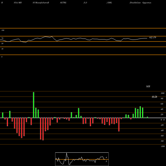
Task: Click the ") DBL" ticker text
Action: (109, 3)
